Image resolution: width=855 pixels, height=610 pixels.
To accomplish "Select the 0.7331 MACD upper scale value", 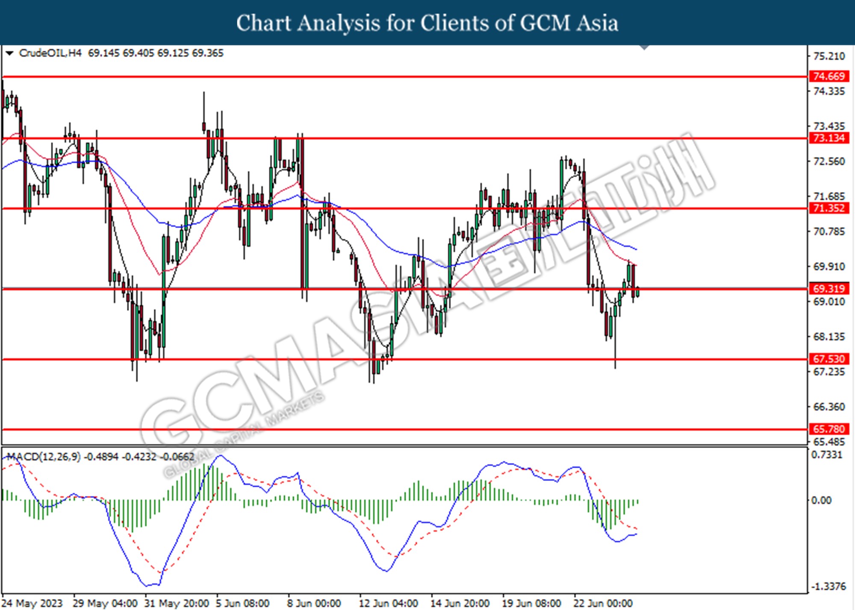I will 827,455.
